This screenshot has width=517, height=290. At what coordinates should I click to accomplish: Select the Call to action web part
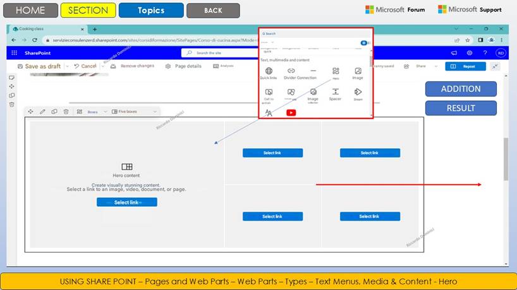point(269,93)
